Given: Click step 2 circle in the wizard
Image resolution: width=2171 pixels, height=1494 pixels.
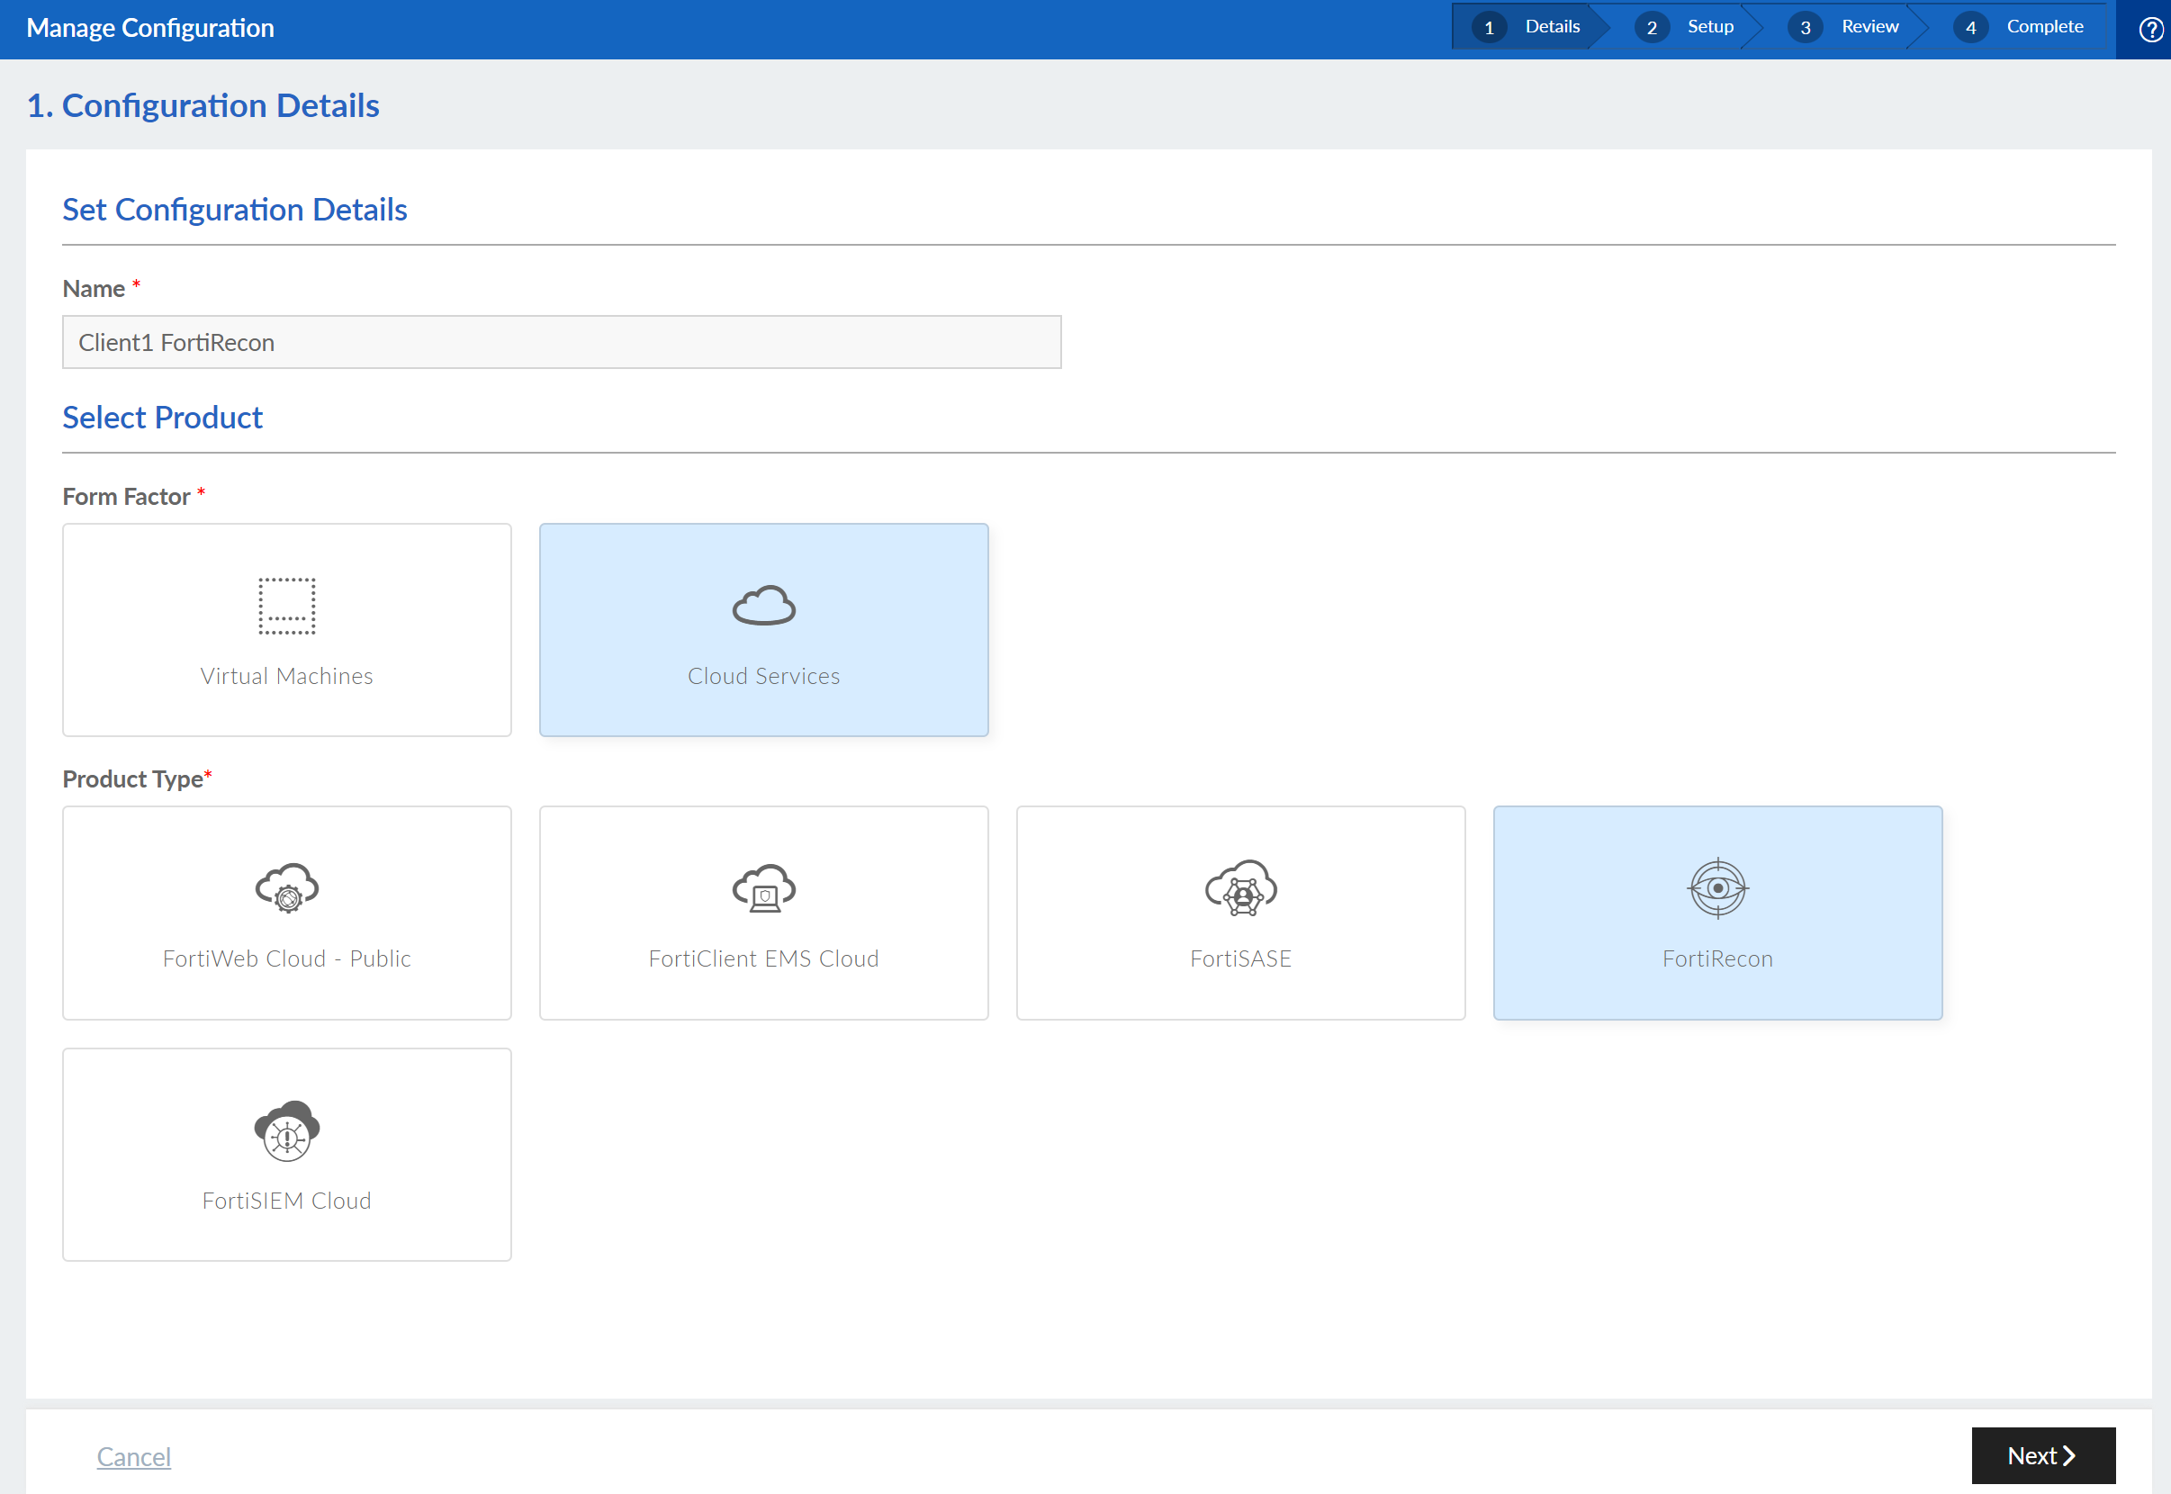Looking at the screenshot, I should 1653,27.
